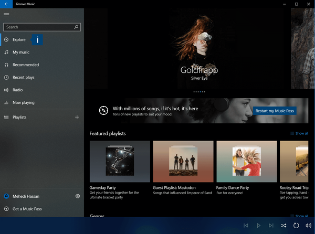Screen dimensions: 315x234
Task: Click Family Dance Party title
Action: (233, 188)
